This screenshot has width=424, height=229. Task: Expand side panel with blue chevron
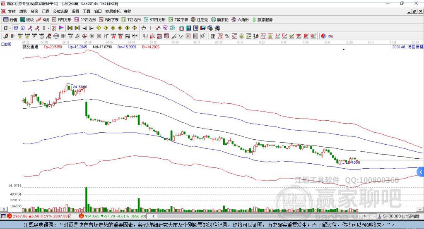point(421,172)
